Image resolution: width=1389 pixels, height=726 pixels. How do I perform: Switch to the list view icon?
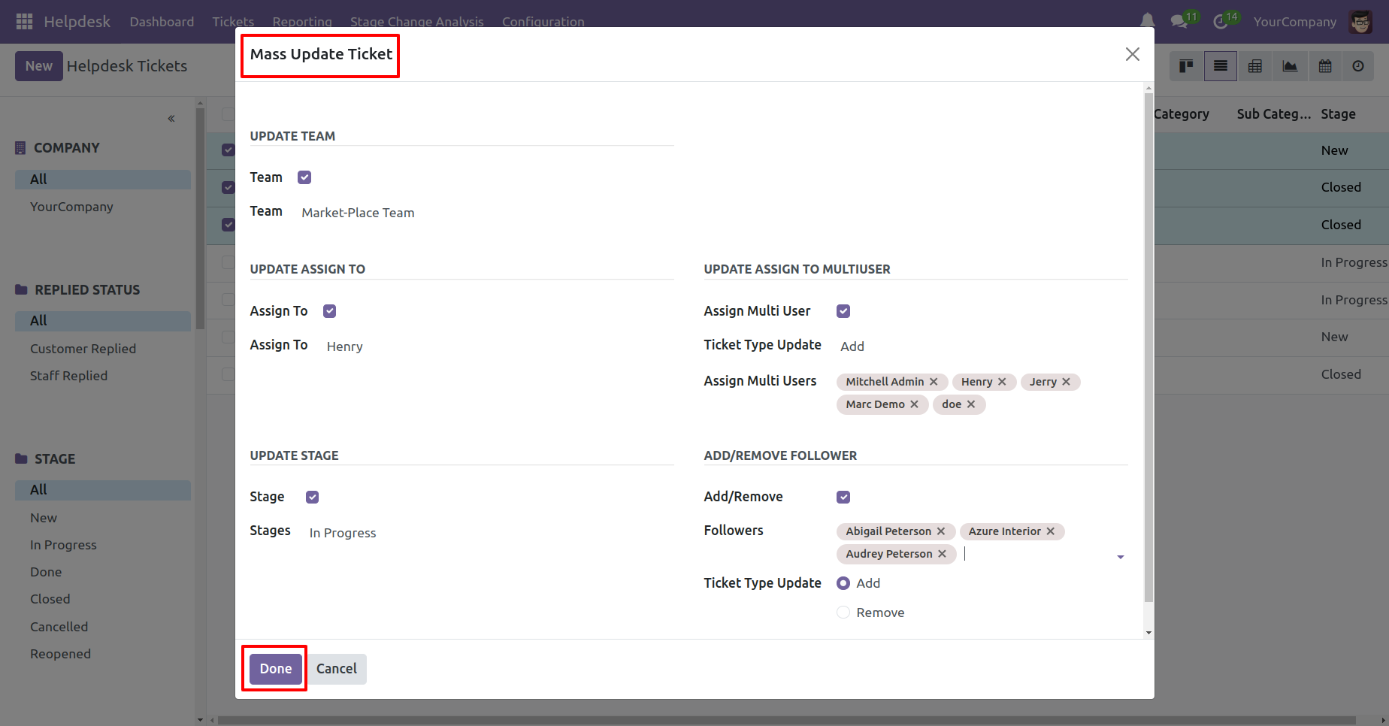click(1221, 66)
